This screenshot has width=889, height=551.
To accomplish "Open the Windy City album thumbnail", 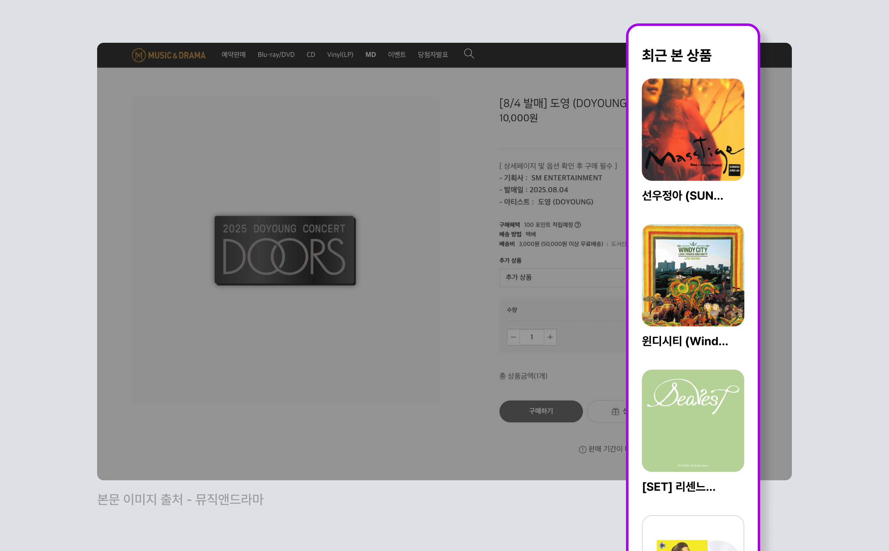I will pyautogui.click(x=693, y=275).
